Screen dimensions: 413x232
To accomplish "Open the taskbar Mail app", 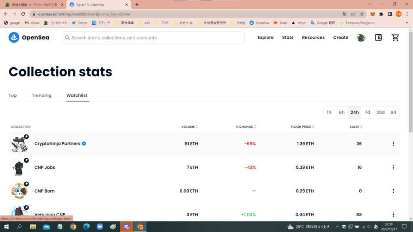I will click(x=46, y=227).
